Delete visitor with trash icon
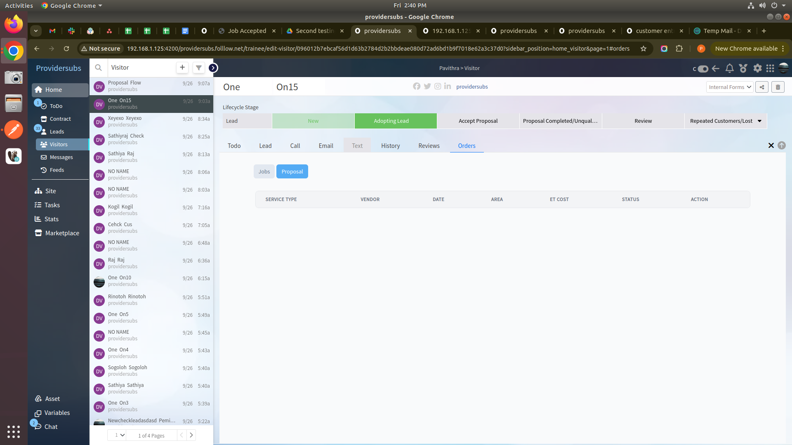Viewport: 792px width, 445px height. point(778,87)
